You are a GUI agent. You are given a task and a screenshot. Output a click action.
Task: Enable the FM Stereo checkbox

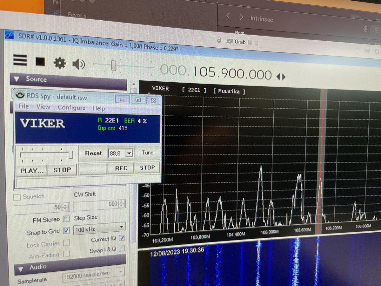[66, 219]
